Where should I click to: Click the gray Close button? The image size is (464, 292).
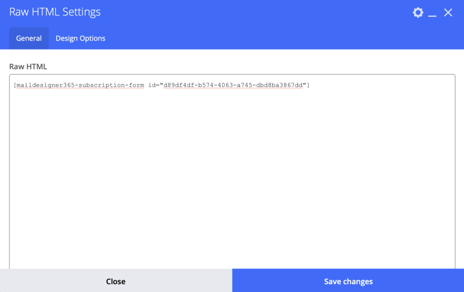point(116,281)
